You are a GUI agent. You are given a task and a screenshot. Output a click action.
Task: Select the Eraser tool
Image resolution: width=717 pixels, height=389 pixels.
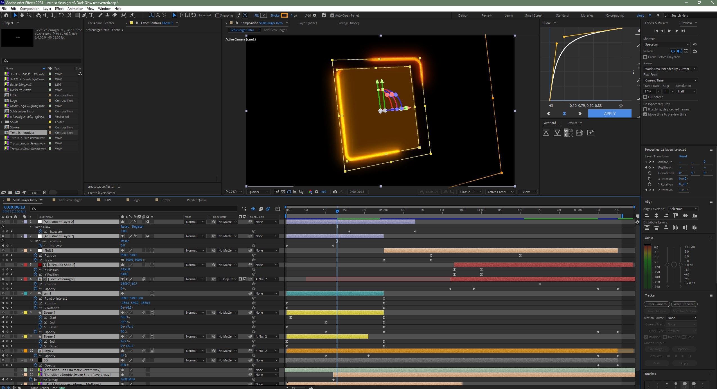pyautogui.click(x=114, y=15)
